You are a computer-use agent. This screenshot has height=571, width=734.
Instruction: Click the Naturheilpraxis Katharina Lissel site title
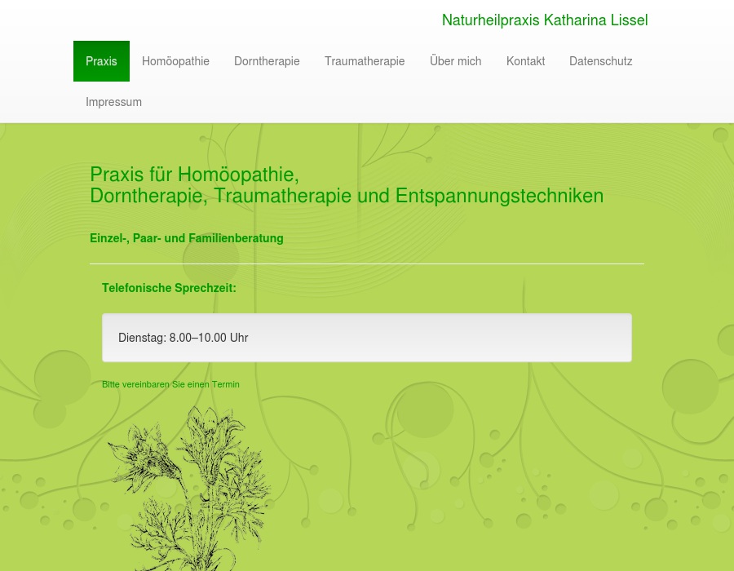point(544,20)
